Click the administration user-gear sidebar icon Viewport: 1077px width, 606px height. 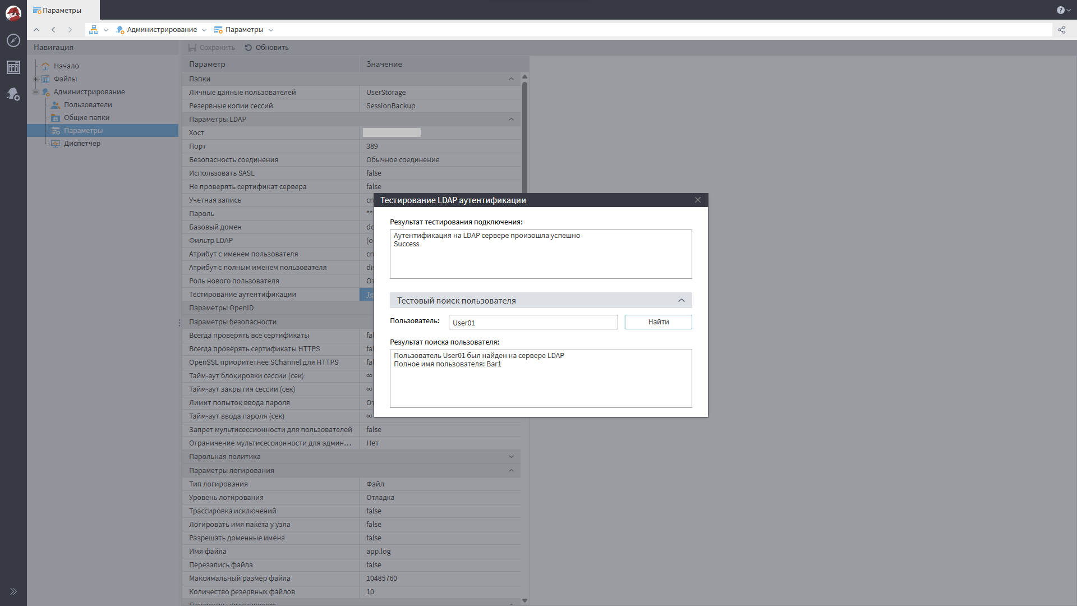point(13,94)
